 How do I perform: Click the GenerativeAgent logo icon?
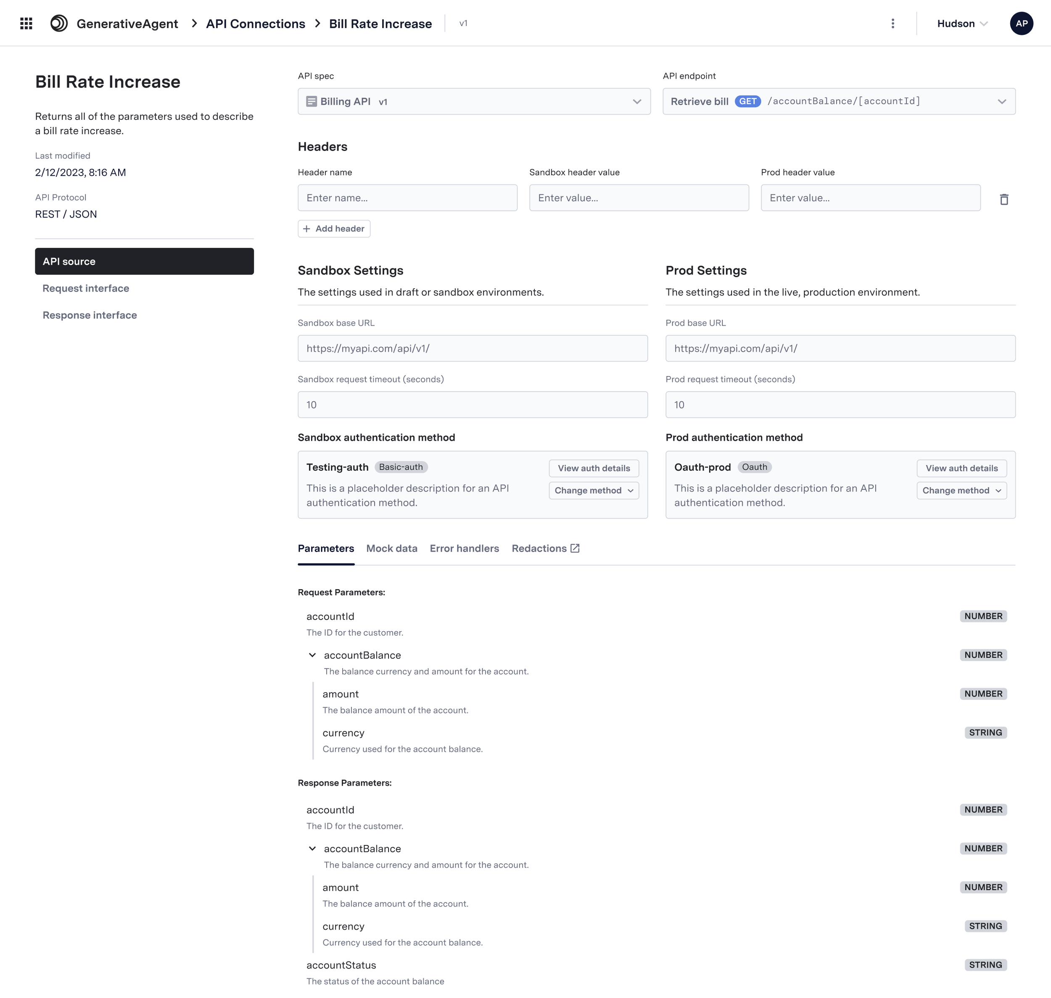click(x=59, y=24)
